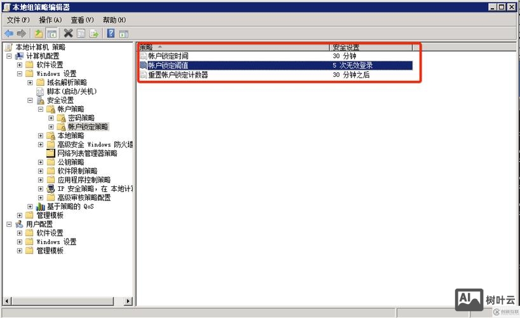Click the window title bar system icon
The height and width of the screenshot is (318, 520).
click(x=6, y=7)
